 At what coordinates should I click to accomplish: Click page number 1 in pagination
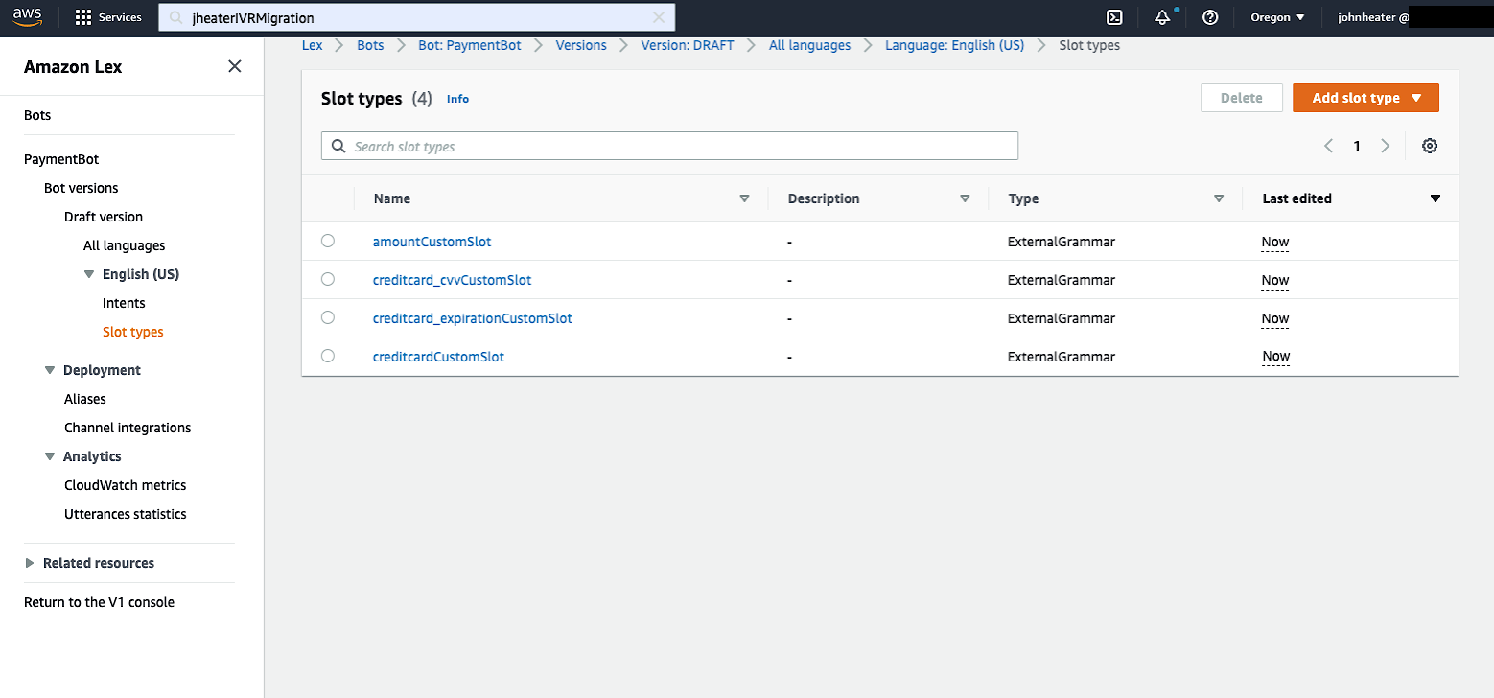[1357, 146]
